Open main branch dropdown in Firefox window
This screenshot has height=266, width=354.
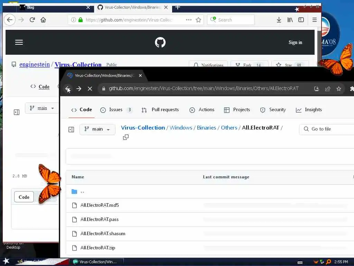tap(42, 108)
